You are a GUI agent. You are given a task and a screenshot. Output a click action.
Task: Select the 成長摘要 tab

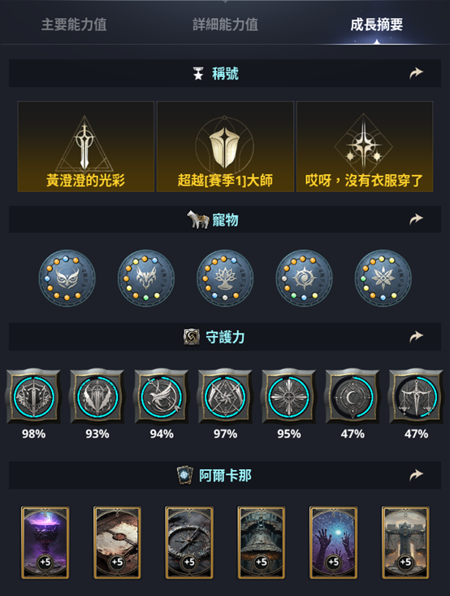376,24
